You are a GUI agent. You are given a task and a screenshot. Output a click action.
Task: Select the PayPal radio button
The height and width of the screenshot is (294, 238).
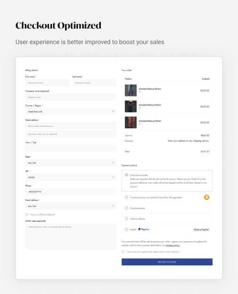(126, 229)
